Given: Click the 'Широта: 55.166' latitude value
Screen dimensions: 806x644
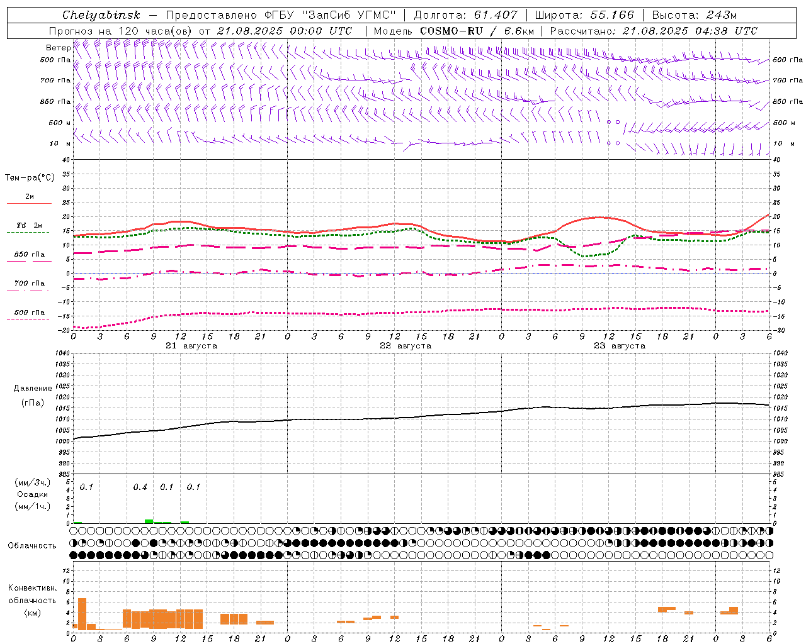Looking at the screenshot, I should (584, 15).
